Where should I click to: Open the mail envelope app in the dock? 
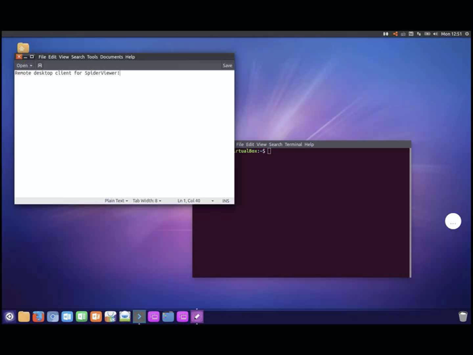125,316
